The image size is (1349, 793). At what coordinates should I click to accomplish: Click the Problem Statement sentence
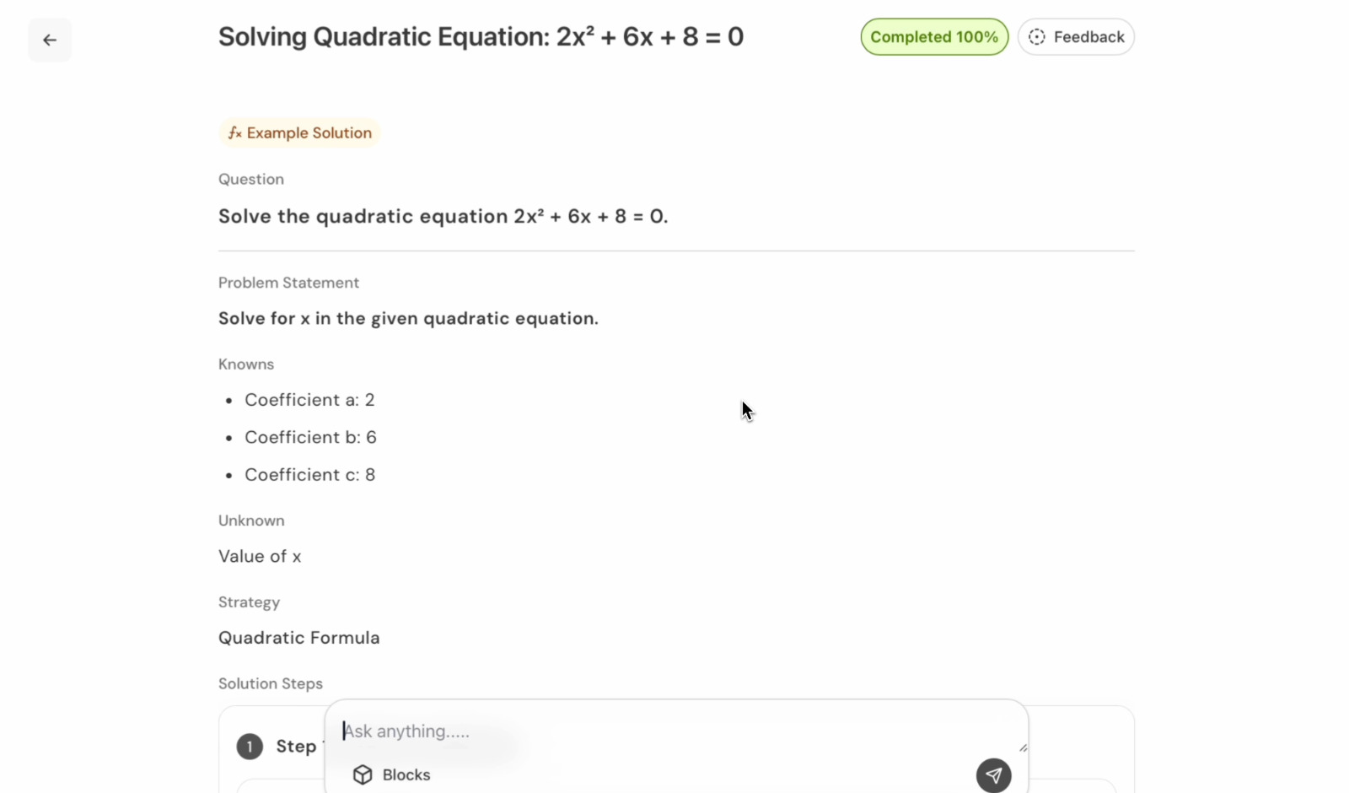click(408, 319)
